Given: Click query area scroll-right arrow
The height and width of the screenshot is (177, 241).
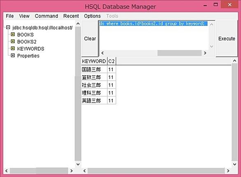Looking at the screenshot, I should click(x=205, y=53).
